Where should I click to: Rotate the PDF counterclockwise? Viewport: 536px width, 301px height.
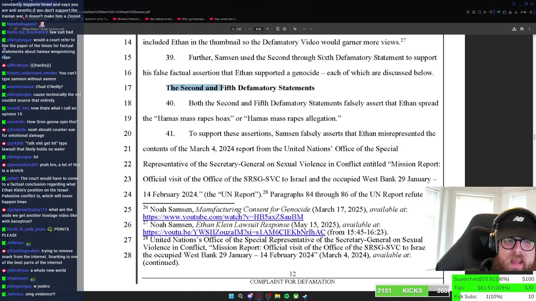284,29
